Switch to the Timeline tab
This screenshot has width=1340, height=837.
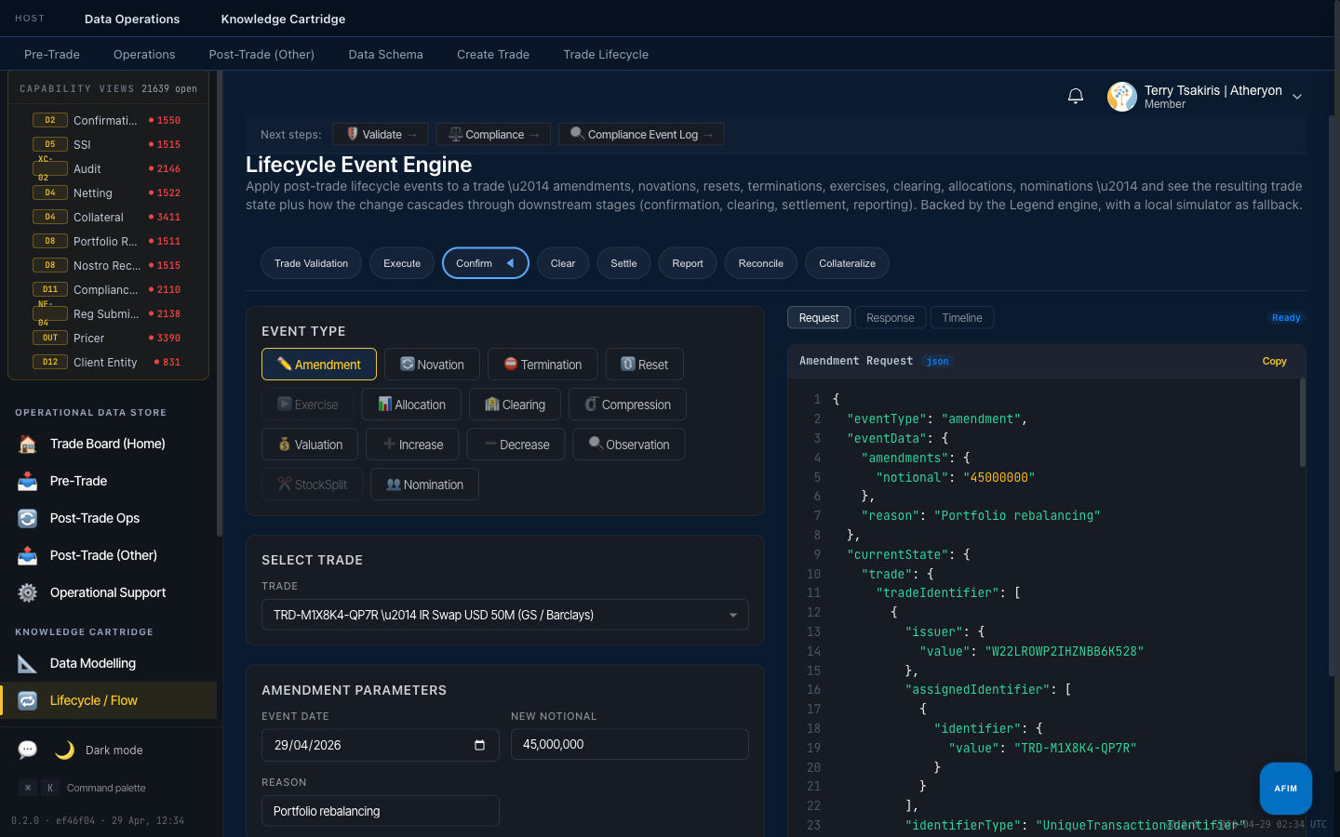pyautogui.click(x=961, y=318)
